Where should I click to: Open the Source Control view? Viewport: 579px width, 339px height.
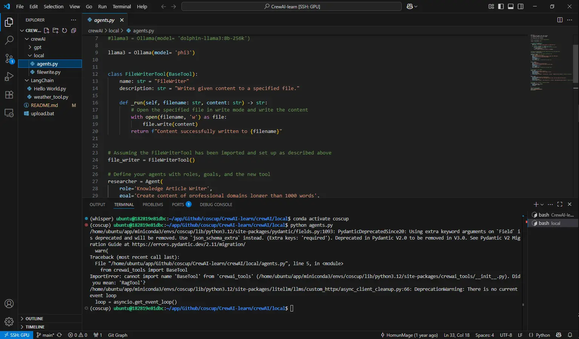9,58
